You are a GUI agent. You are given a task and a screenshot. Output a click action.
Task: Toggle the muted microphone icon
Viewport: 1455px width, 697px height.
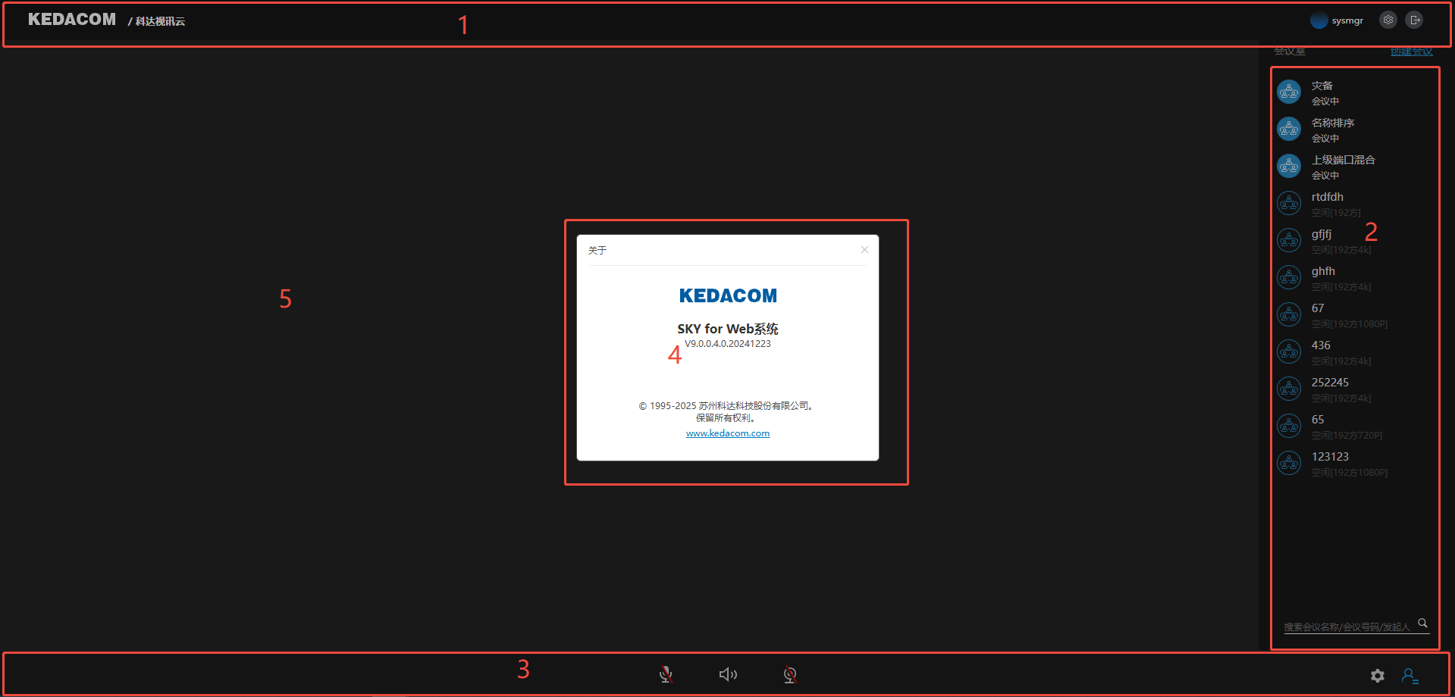point(666,674)
